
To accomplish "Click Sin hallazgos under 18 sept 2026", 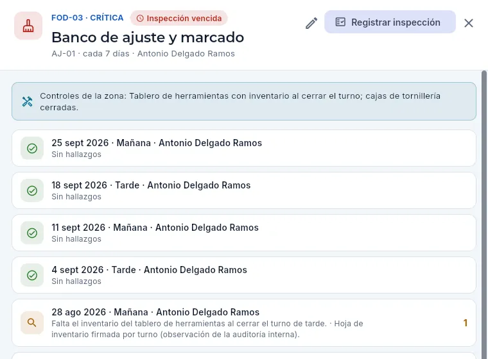I will click(76, 197).
